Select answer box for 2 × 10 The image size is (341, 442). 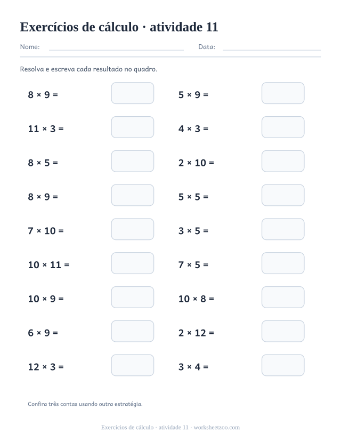[283, 161]
